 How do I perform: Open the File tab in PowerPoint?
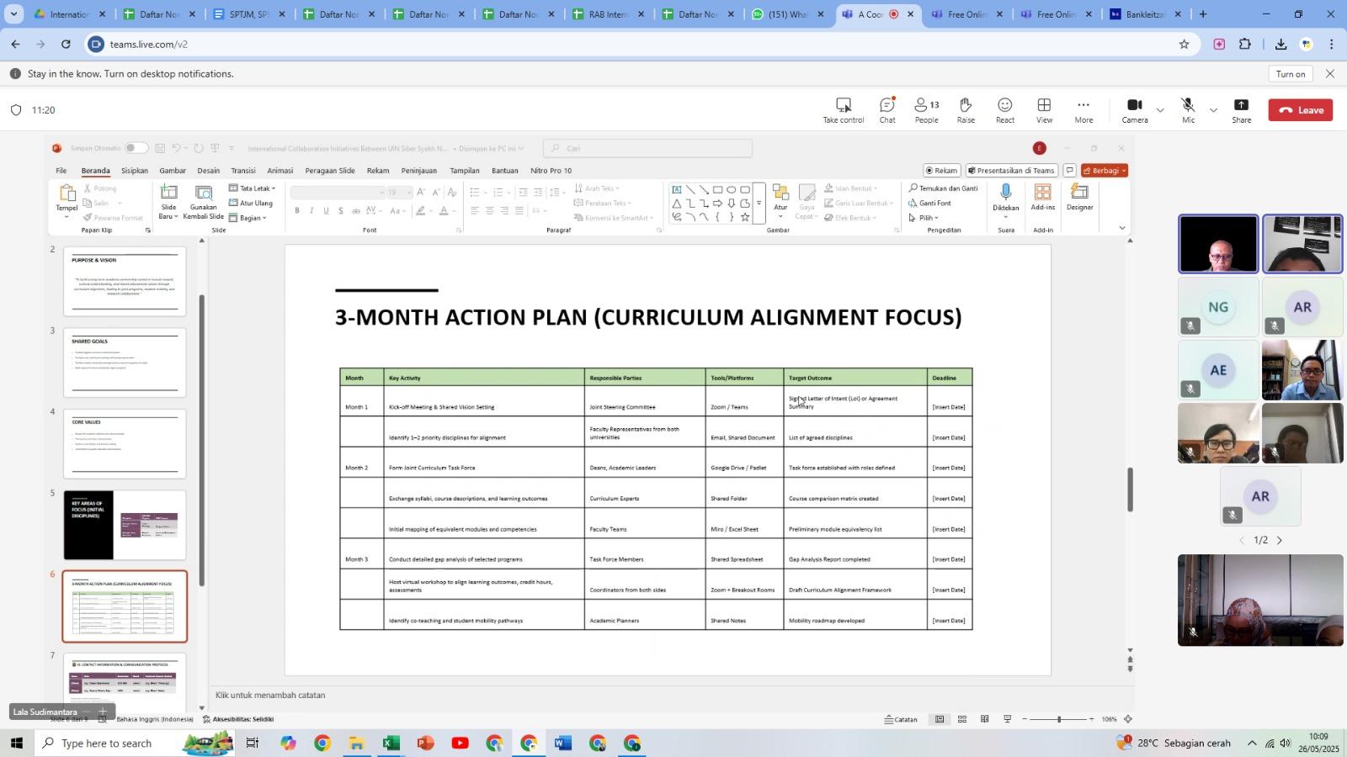(61, 171)
